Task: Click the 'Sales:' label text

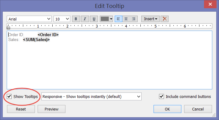Action: pyautogui.click(x=14, y=40)
